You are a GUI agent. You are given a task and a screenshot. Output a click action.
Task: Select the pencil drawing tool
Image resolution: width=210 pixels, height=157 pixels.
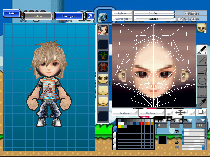pos(202,50)
